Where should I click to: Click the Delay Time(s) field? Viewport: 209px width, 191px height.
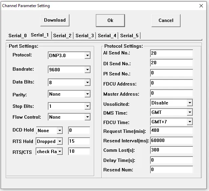click(171, 160)
